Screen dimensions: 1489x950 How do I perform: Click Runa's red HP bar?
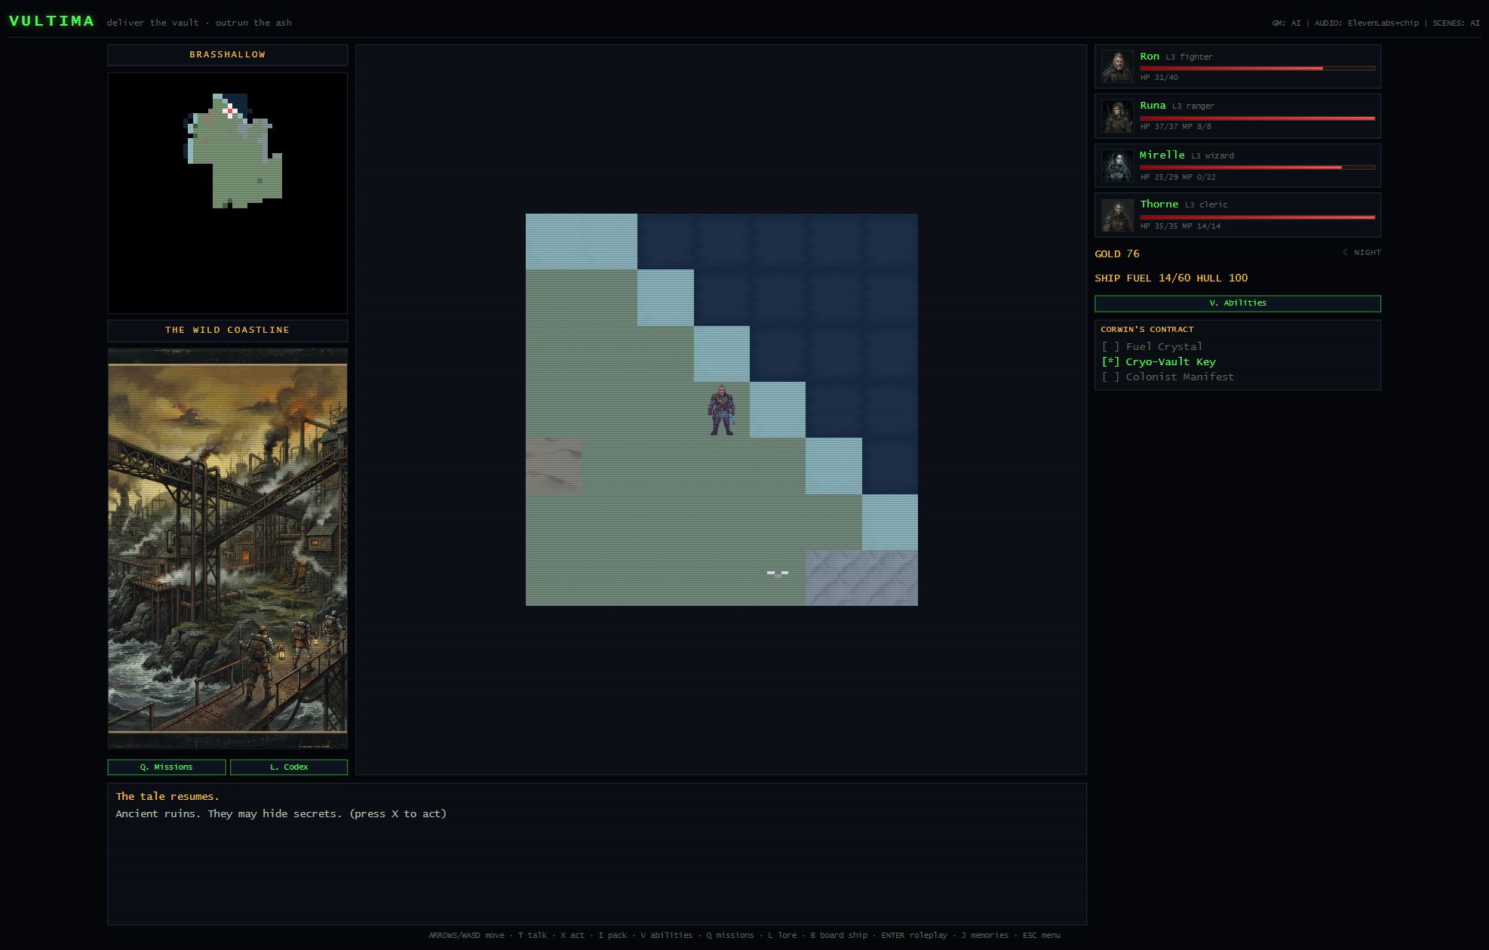pos(1257,118)
